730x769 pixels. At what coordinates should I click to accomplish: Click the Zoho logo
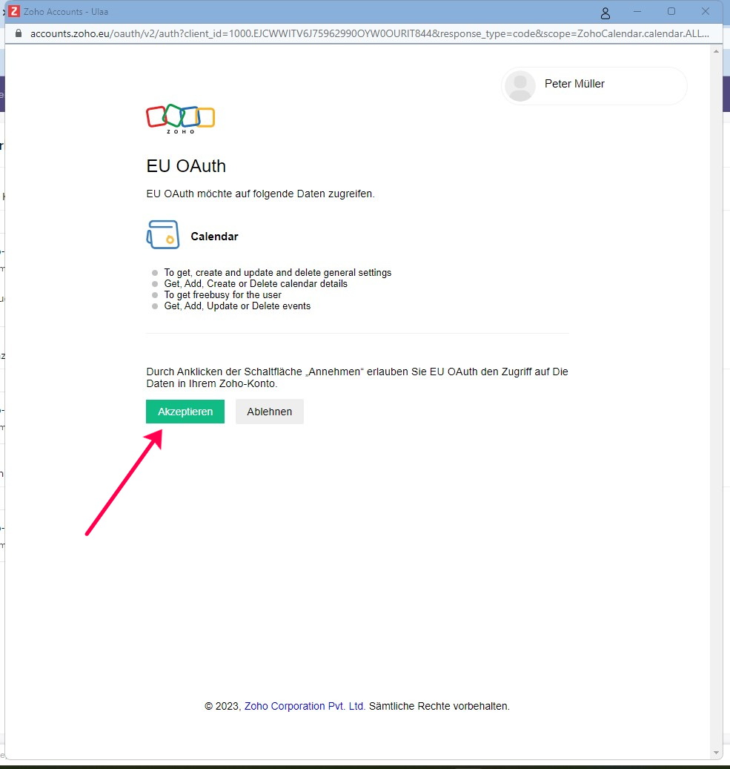(x=180, y=119)
